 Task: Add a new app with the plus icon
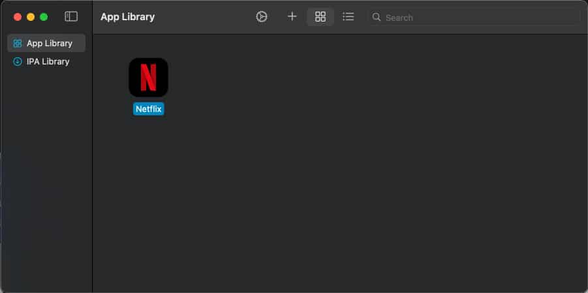(292, 16)
